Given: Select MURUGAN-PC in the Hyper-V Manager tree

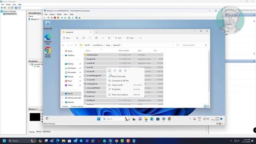Looking at the screenshot, I should 11,14.
